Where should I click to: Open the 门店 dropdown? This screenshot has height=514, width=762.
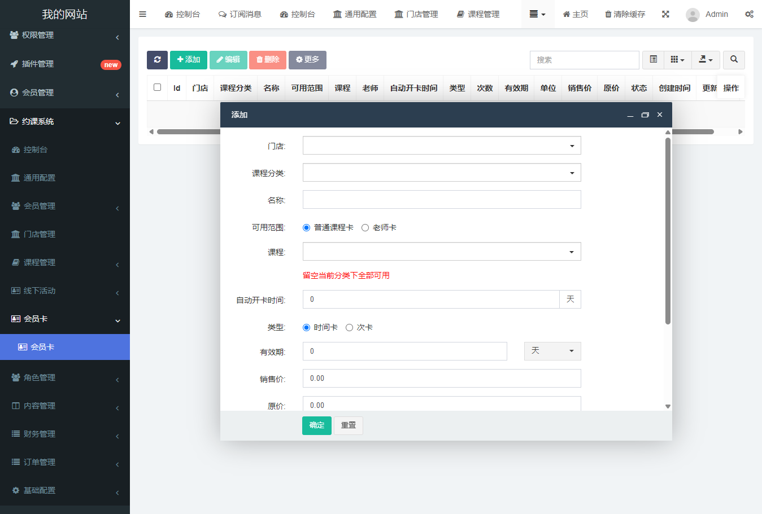point(442,146)
